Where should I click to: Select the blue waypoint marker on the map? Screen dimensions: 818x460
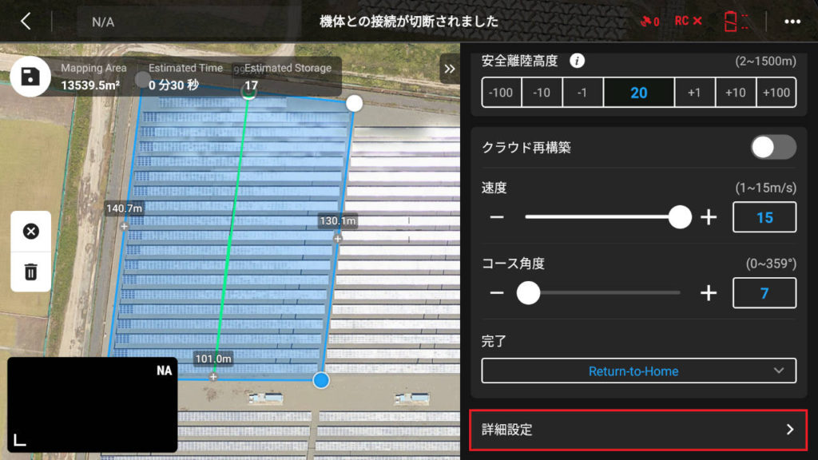pos(320,381)
